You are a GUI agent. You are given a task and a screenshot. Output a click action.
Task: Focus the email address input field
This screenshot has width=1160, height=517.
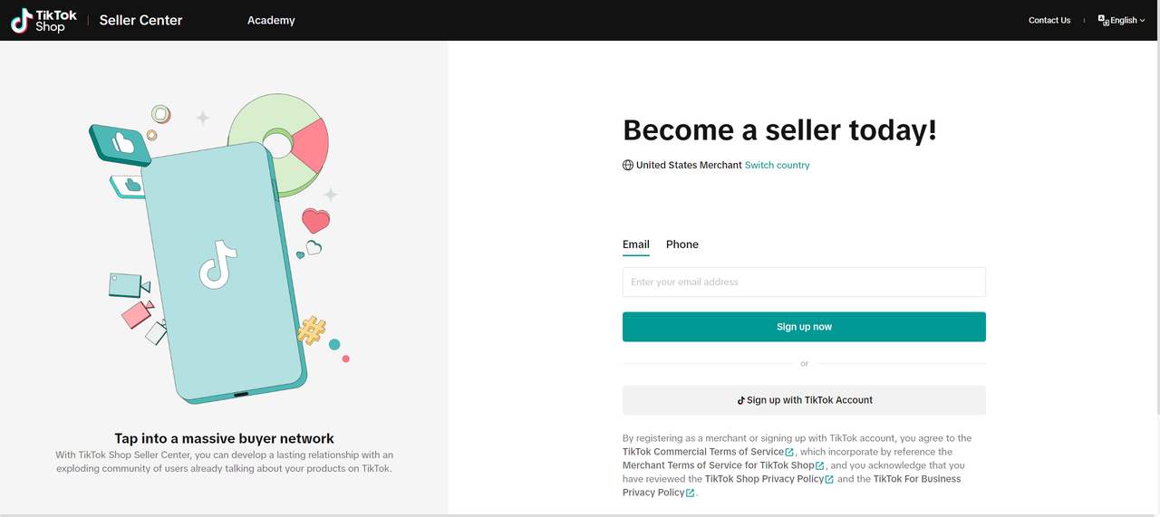click(x=804, y=282)
